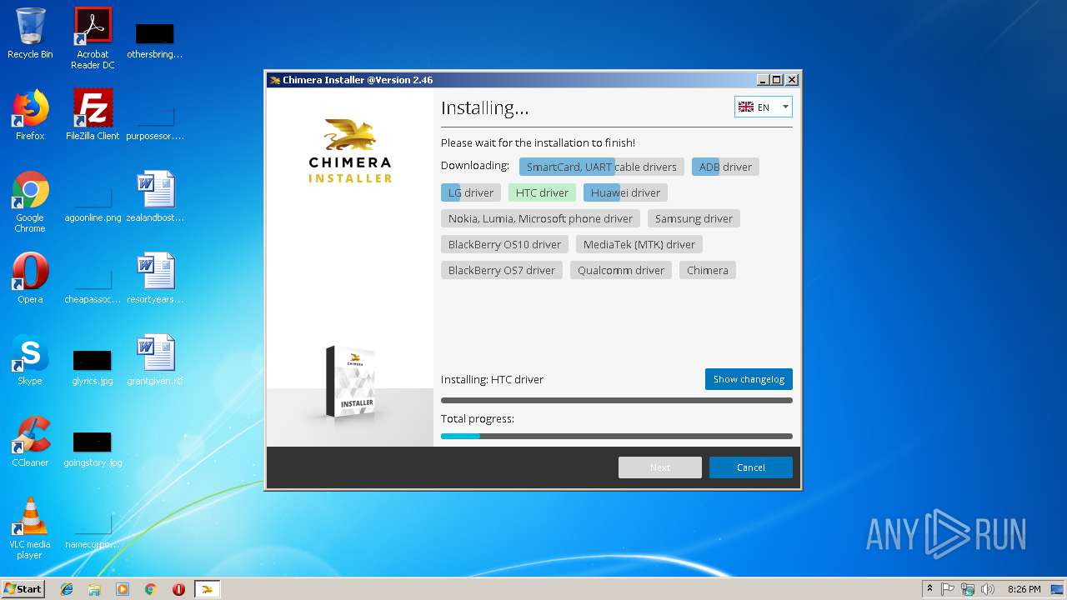
Task: Click the BlackBerry OS7 driver tag
Action: (502, 270)
